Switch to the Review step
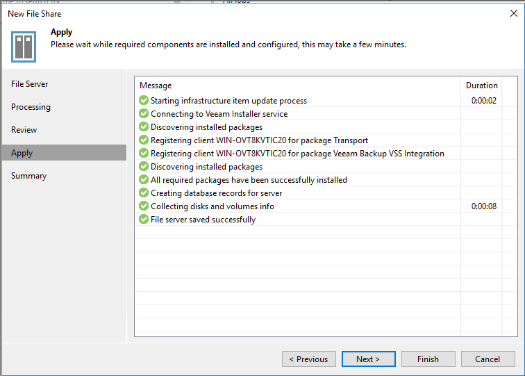The width and height of the screenshot is (525, 376). [24, 130]
